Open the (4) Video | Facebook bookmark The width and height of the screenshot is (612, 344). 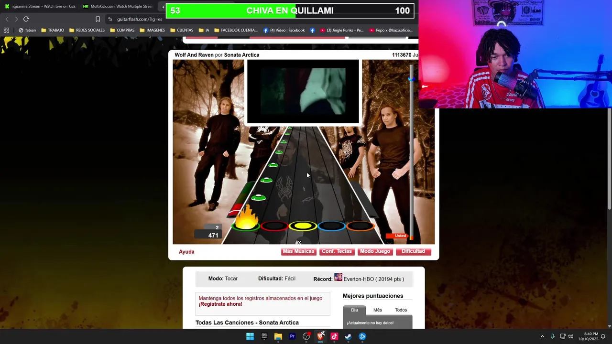coord(284,30)
